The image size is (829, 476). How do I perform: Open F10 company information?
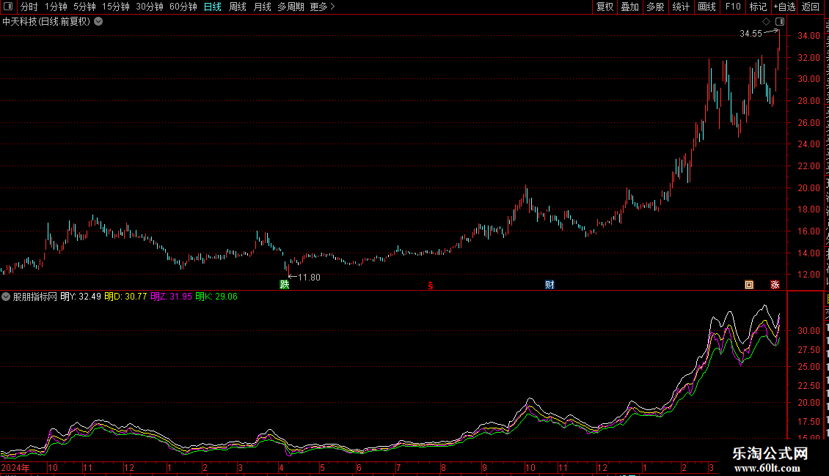coord(733,7)
